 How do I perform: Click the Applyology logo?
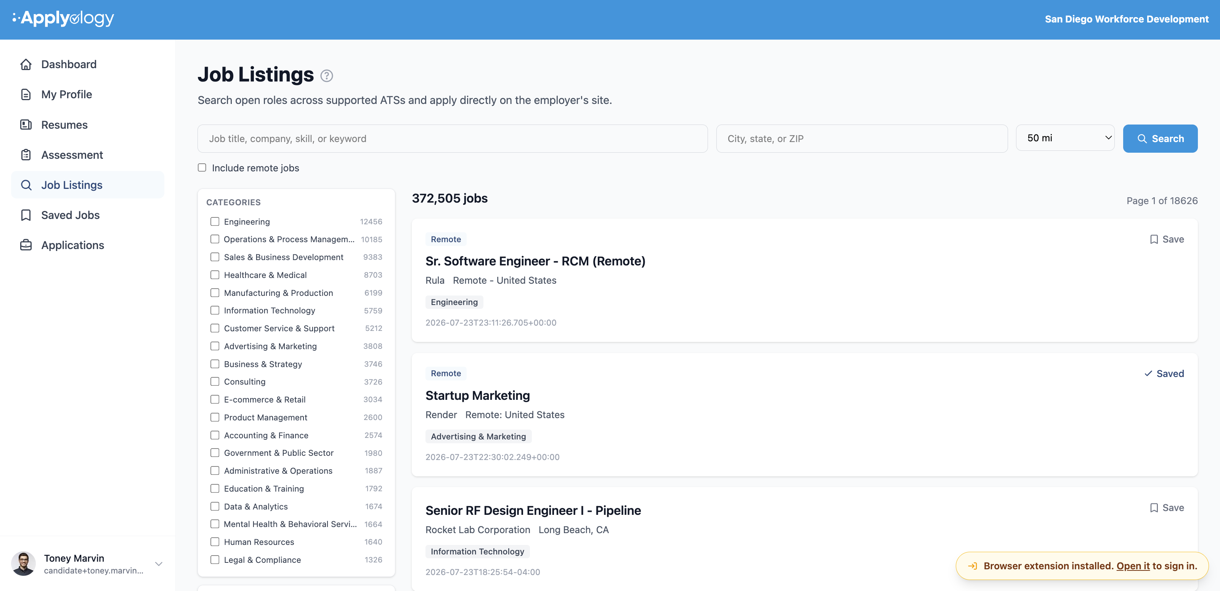coord(63,18)
